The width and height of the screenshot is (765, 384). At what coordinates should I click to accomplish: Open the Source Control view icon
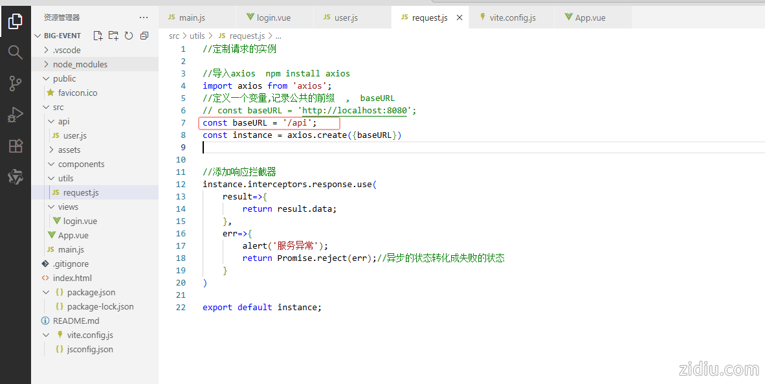(x=15, y=84)
